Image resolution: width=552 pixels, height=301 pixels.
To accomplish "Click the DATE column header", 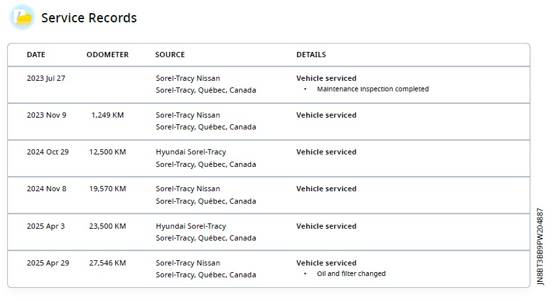I will tap(36, 55).
